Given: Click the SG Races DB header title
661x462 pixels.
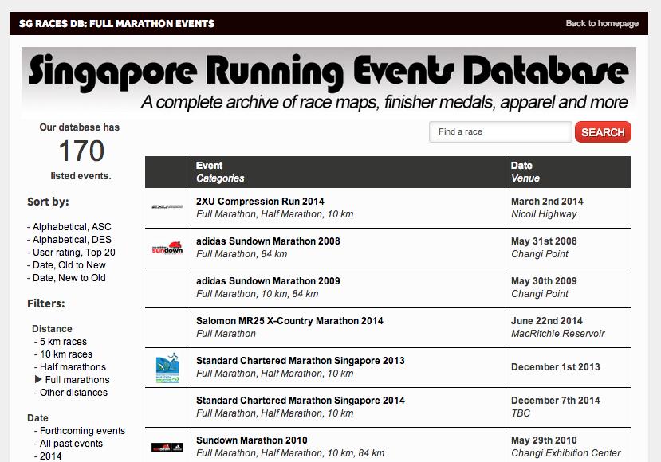Looking at the screenshot, I should coord(116,24).
